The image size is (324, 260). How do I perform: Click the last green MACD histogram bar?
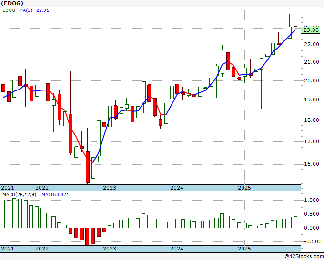(x=295, y=222)
